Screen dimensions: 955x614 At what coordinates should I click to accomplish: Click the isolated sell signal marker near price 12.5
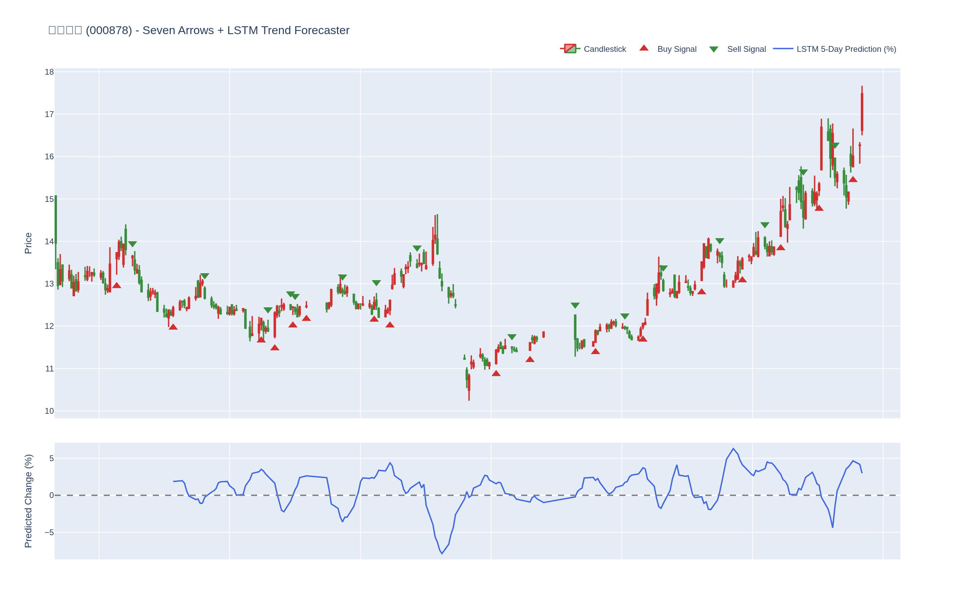[575, 305]
